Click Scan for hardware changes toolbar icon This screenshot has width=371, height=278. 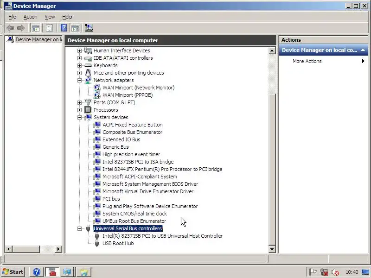coord(89,28)
